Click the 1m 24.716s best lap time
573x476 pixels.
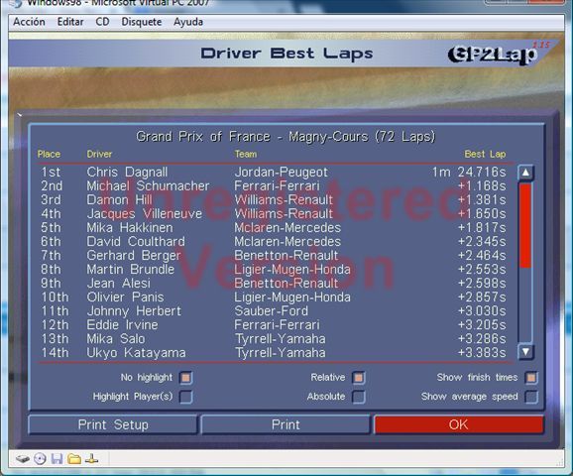click(469, 173)
